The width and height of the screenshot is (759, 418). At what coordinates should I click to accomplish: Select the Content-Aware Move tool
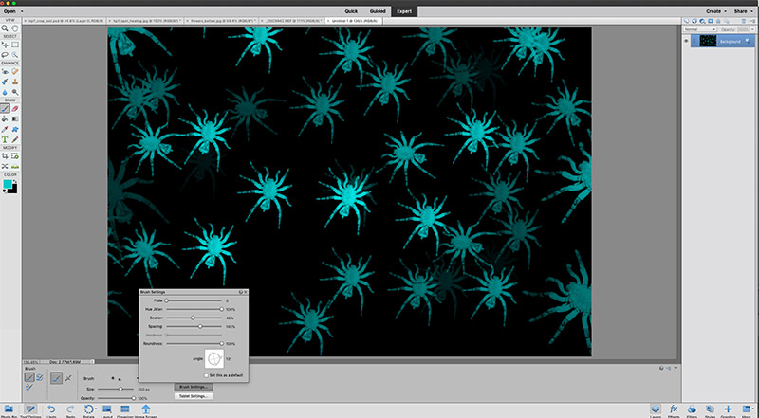pyautogui.click(x=5, y=167)
